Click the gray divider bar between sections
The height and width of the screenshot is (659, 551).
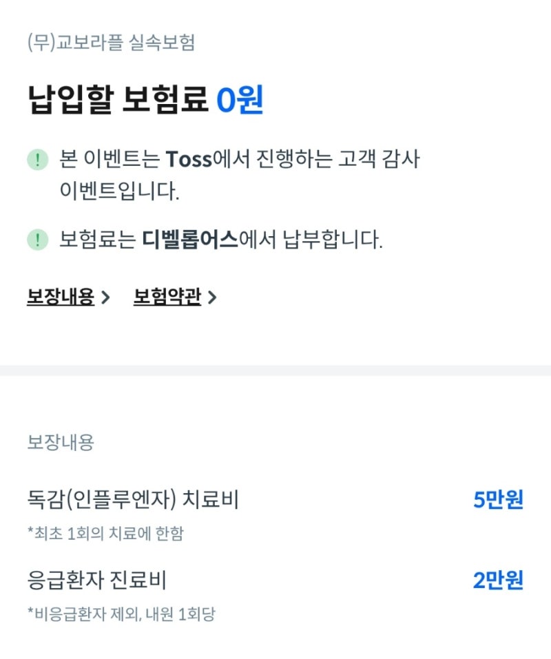pyautogui.click(x=275, y=370)
